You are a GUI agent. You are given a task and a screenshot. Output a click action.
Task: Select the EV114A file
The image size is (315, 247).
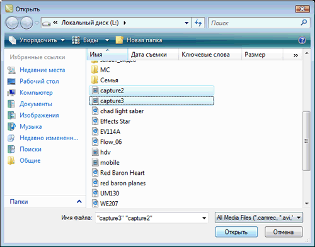[x=110, y=131]
